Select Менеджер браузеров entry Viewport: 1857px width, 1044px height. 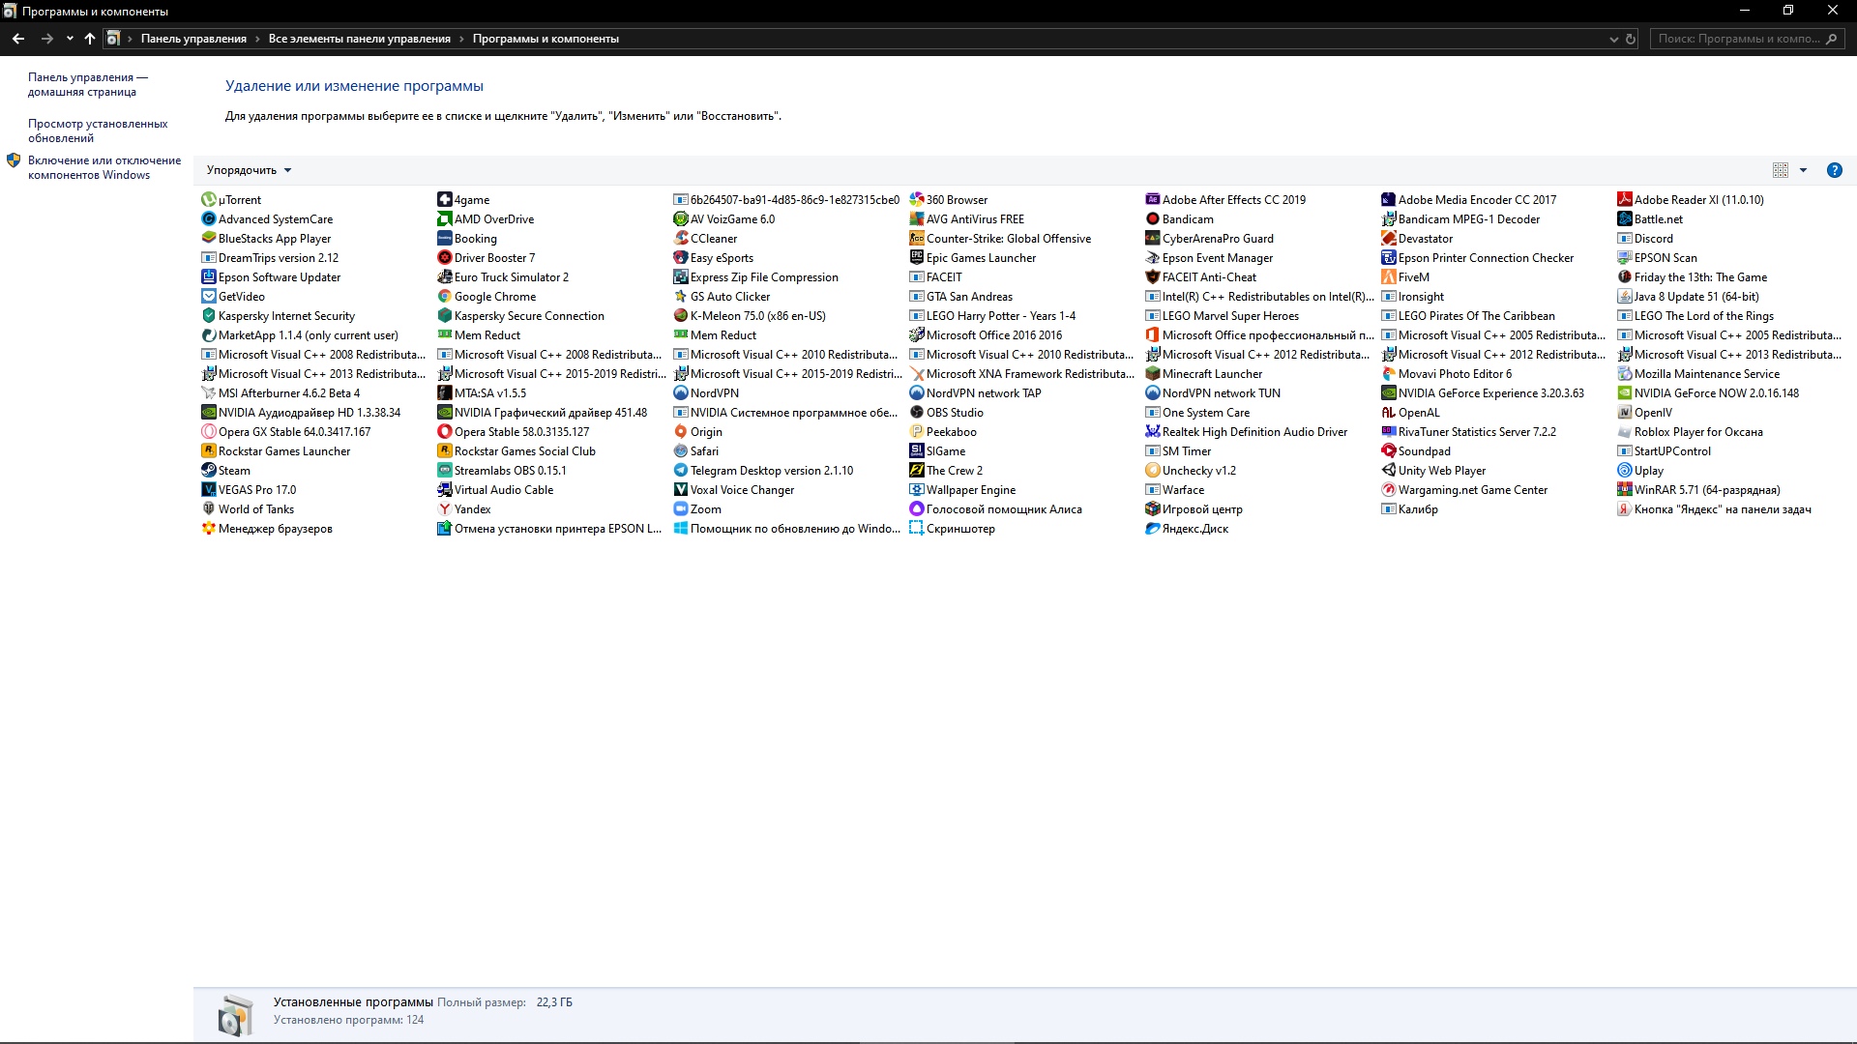coord(267,529)
